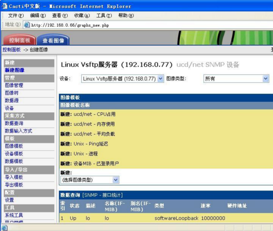
Task: Click the status bar IE page icon
Action: 5,228
